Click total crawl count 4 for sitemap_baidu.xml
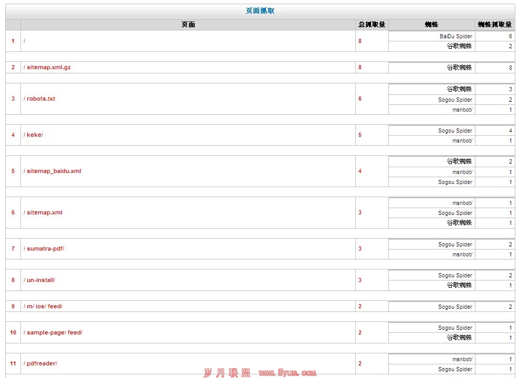This screenshot has width=519, height=378. (360, 171)
